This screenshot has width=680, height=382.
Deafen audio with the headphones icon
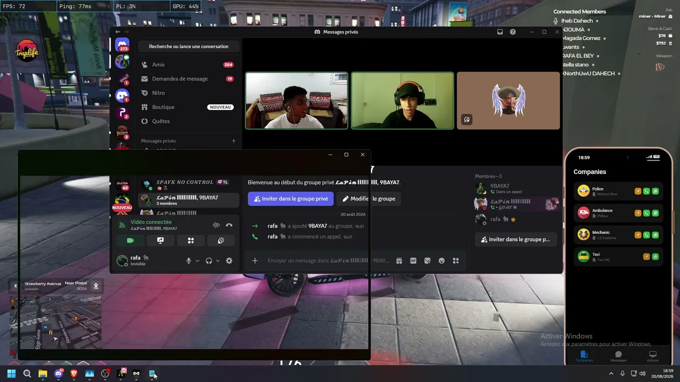coord(209,261)
